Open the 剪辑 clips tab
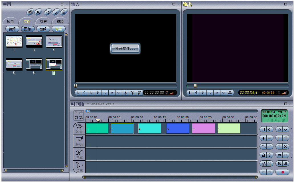The height and width of the screenshot is (182, 294). pos(60,22)
